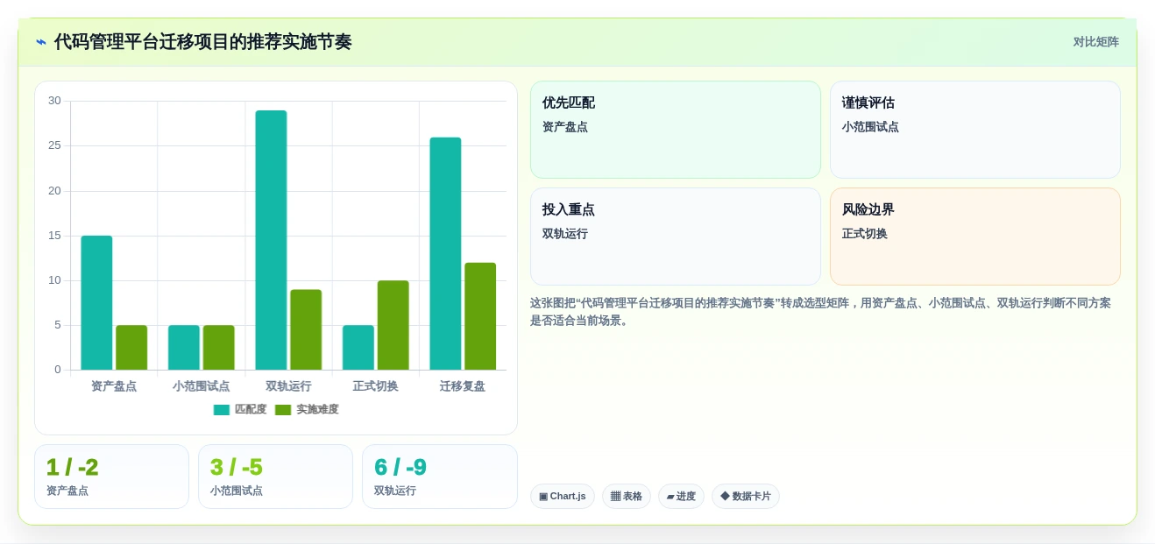Click the green 实施难度 bar for 迁移复盘
Image resolution: width=1155 pixels, height=544 pixels.
(x=480, y=316)
